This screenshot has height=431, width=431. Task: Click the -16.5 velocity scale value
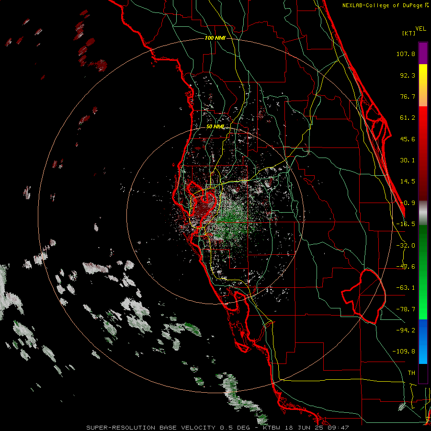click(406, 224)
